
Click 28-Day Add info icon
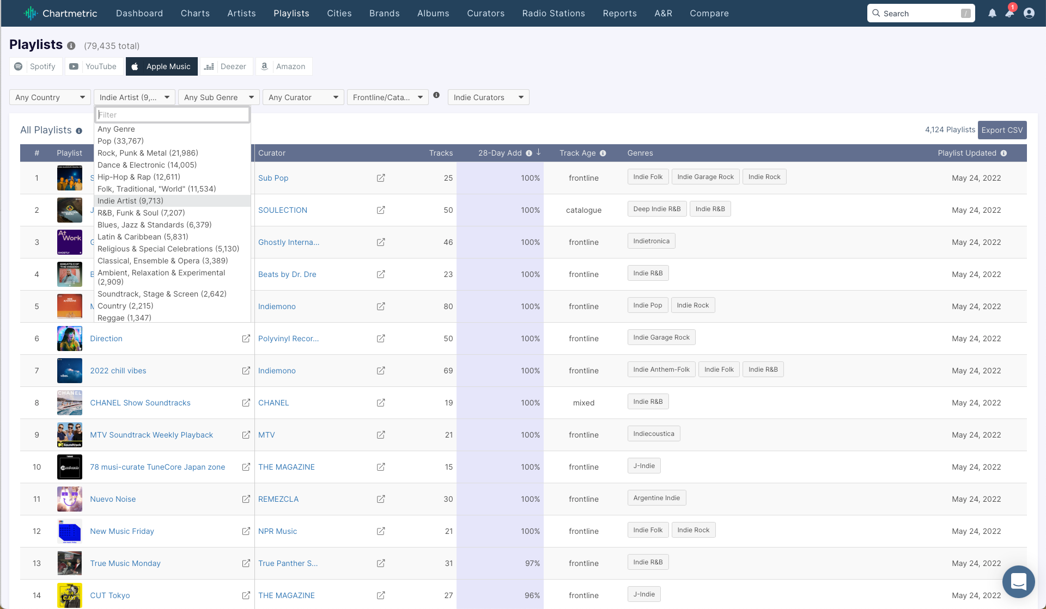(528, 153)
